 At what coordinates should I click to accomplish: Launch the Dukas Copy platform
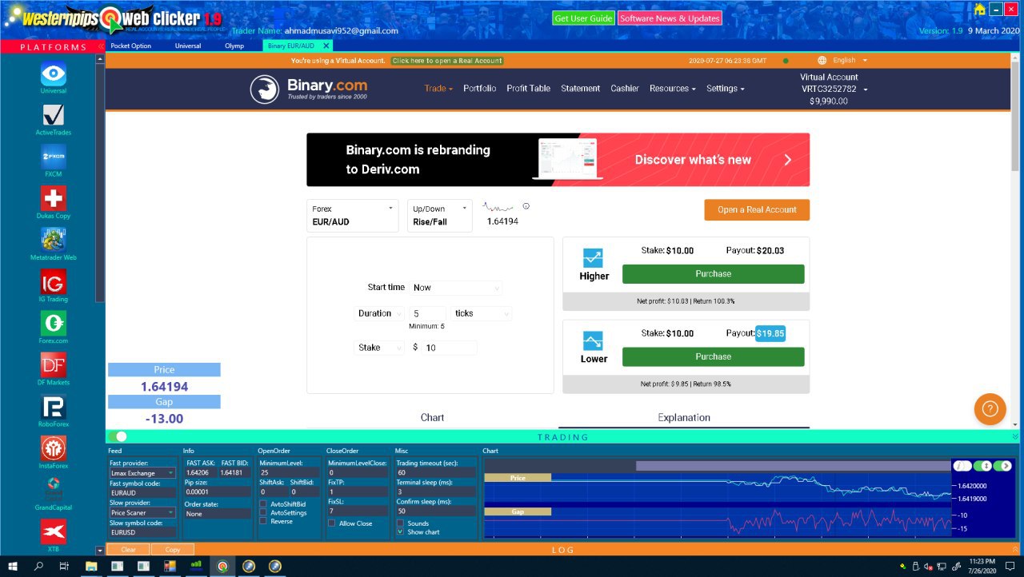coord(54,198)
